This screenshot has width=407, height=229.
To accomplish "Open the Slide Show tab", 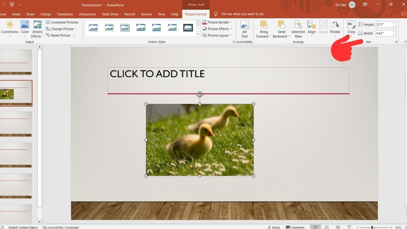I will pos(110,14).
